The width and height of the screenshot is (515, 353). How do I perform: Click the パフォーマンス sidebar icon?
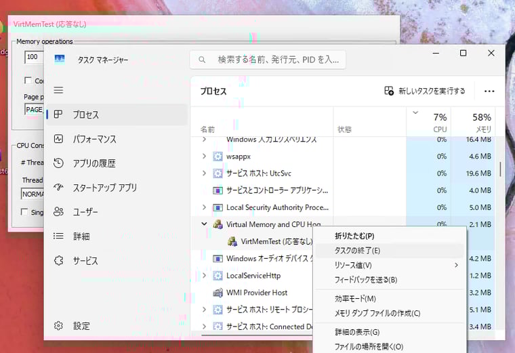tap(58, 139)
